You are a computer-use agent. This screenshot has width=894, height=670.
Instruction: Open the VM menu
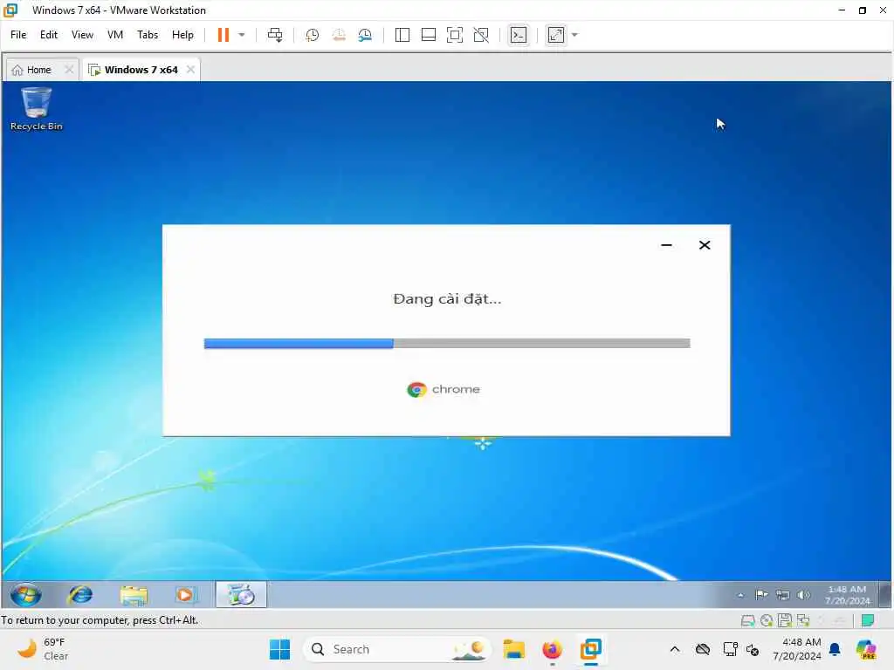coord(115,35)
